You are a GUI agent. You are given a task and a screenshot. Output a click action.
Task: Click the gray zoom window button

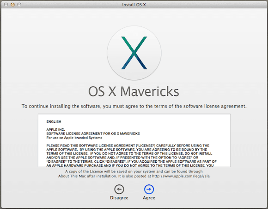pos(19,5)
